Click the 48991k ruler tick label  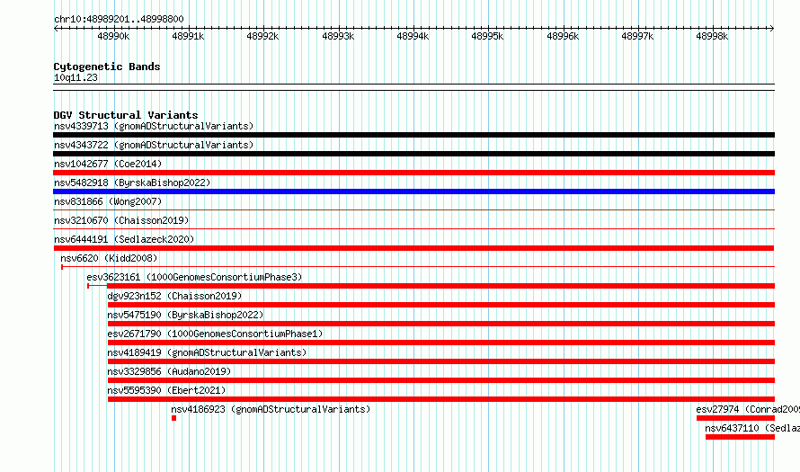(188, 36)
